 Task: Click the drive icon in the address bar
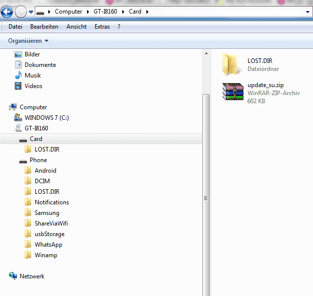point(40,13)
